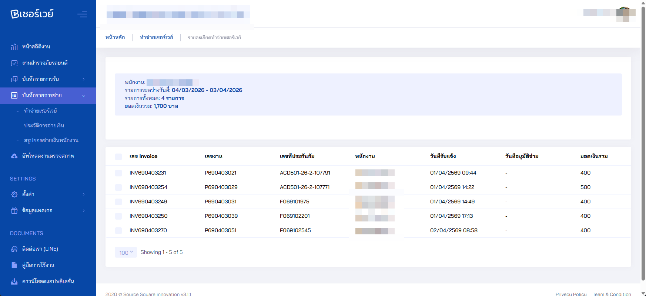Click the download application icon
Screen dimensions: 646x296
(14, 282)
